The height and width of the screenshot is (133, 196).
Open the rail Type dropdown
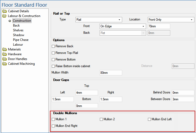[x=99, y=20]
